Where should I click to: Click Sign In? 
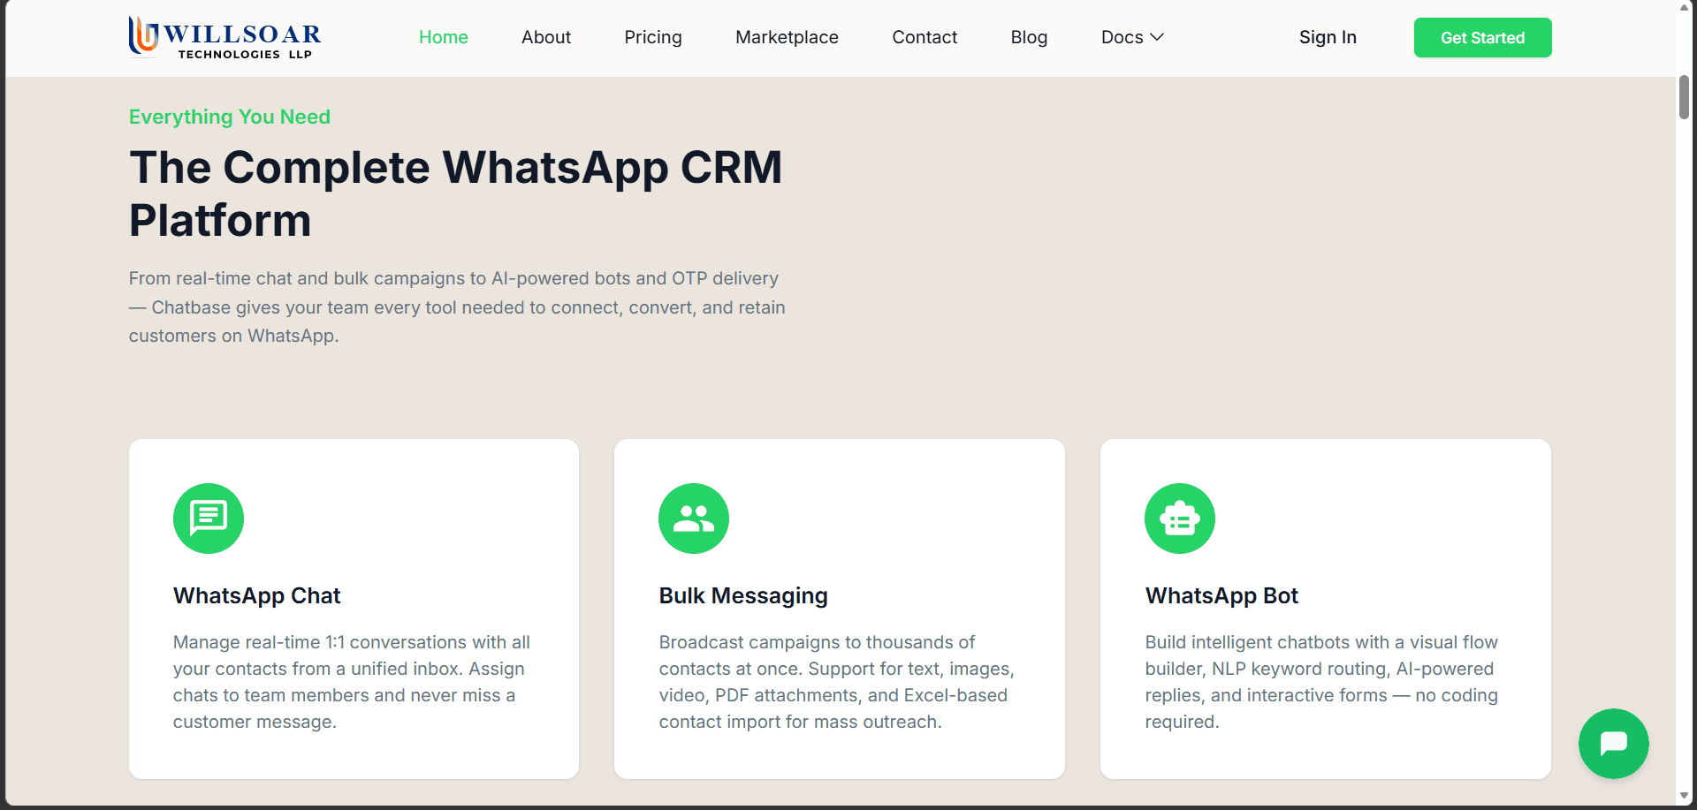click(x=1328, y=37)
